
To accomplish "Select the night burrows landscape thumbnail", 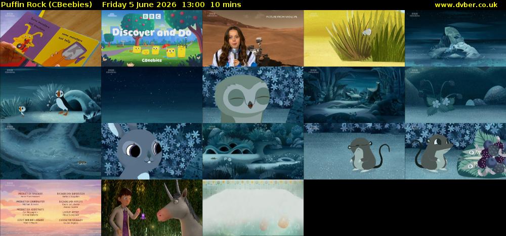I will pos(253,151).
